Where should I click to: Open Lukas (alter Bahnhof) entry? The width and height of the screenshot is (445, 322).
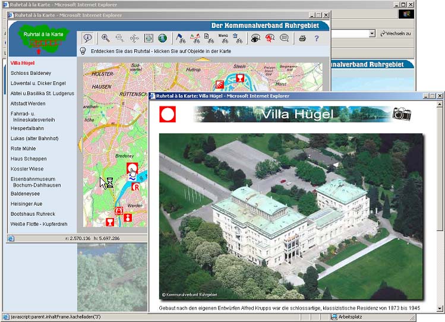point(34,138)
